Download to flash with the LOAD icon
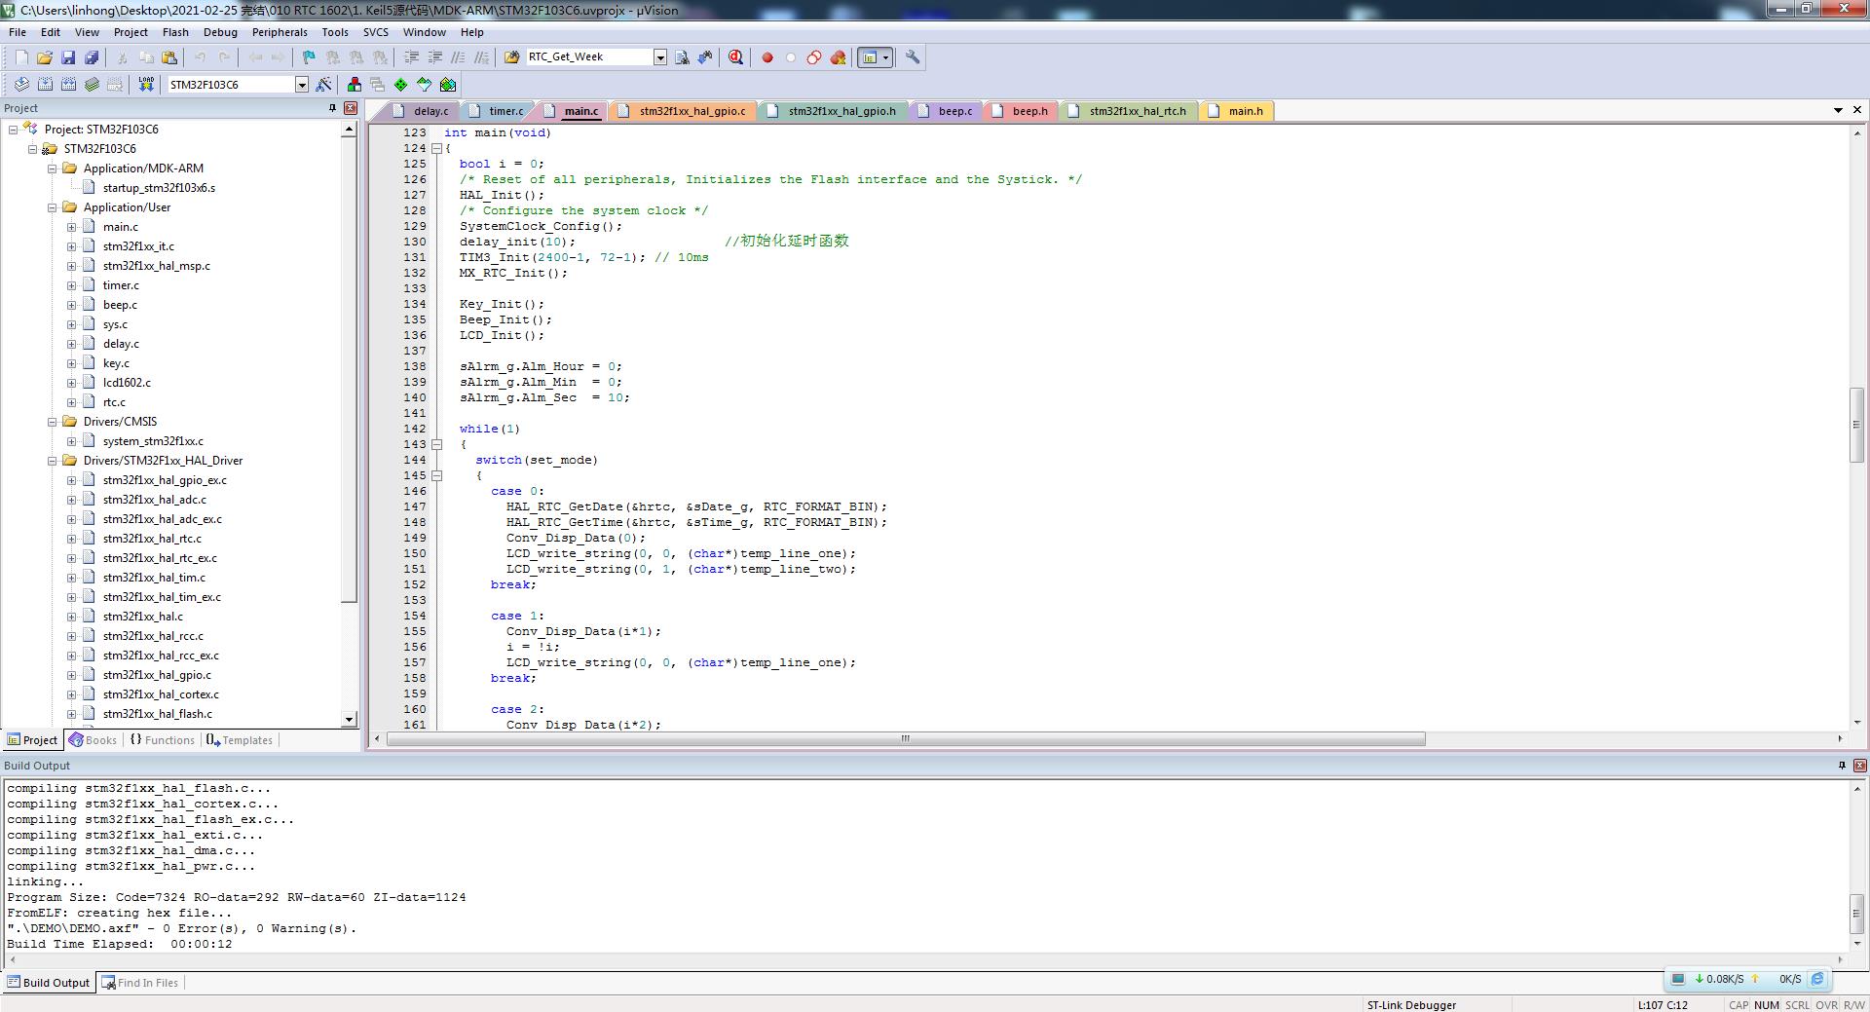Screen dimensions: 1870x1012 pyautogui.click(x=146, y=85)
